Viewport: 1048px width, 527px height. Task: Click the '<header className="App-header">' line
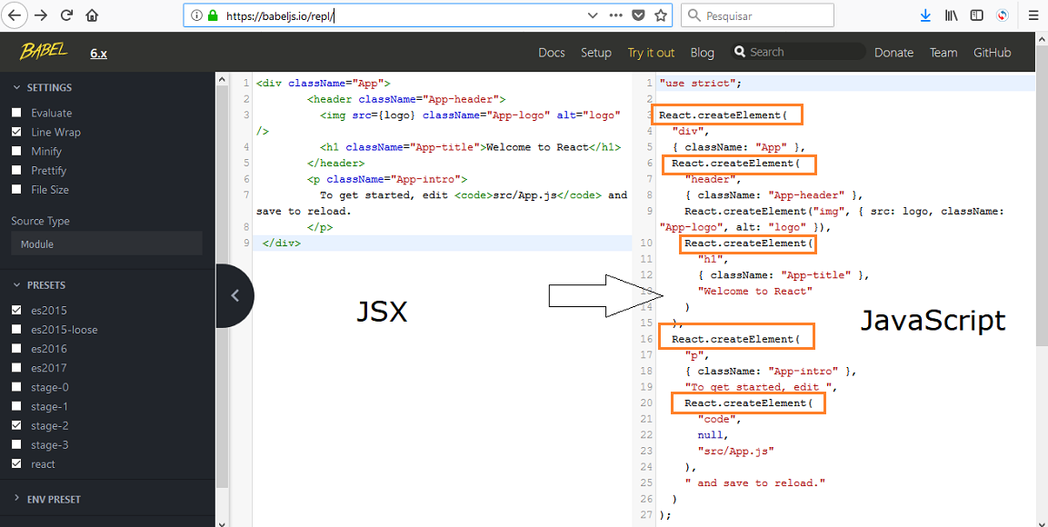point(406,99)
